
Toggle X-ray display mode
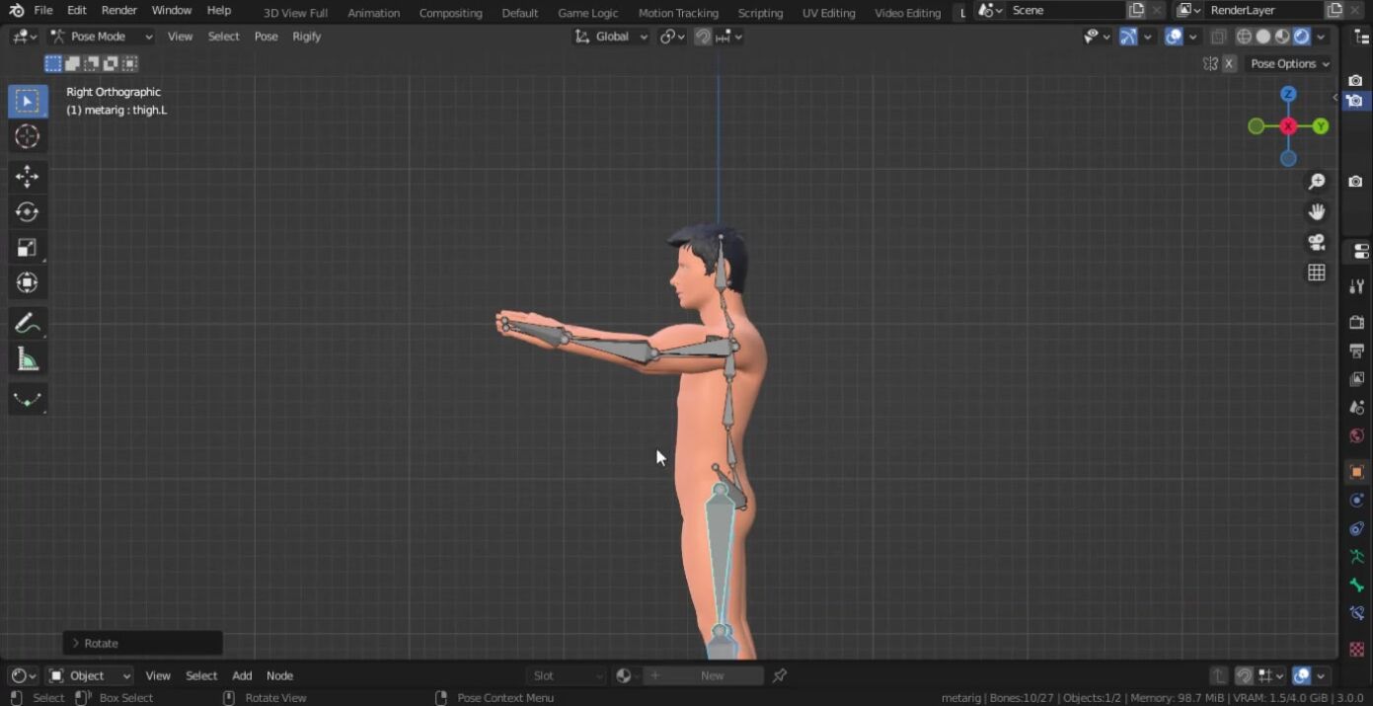tap(1219, 37)
